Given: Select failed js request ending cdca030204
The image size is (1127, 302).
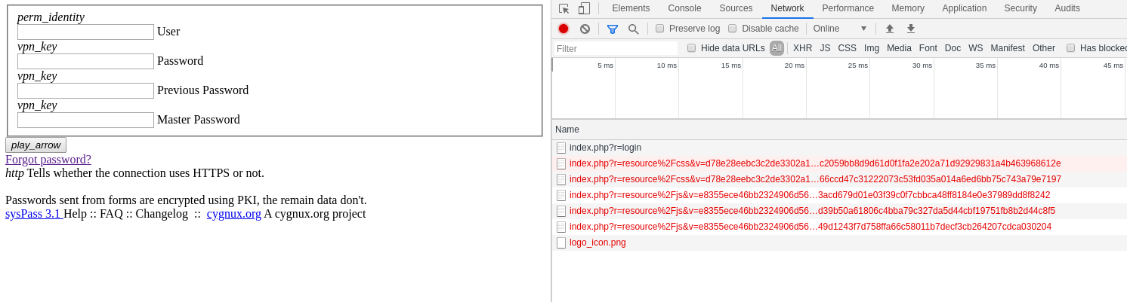Looking at the screenshot, I should click(x=839, y=227).
